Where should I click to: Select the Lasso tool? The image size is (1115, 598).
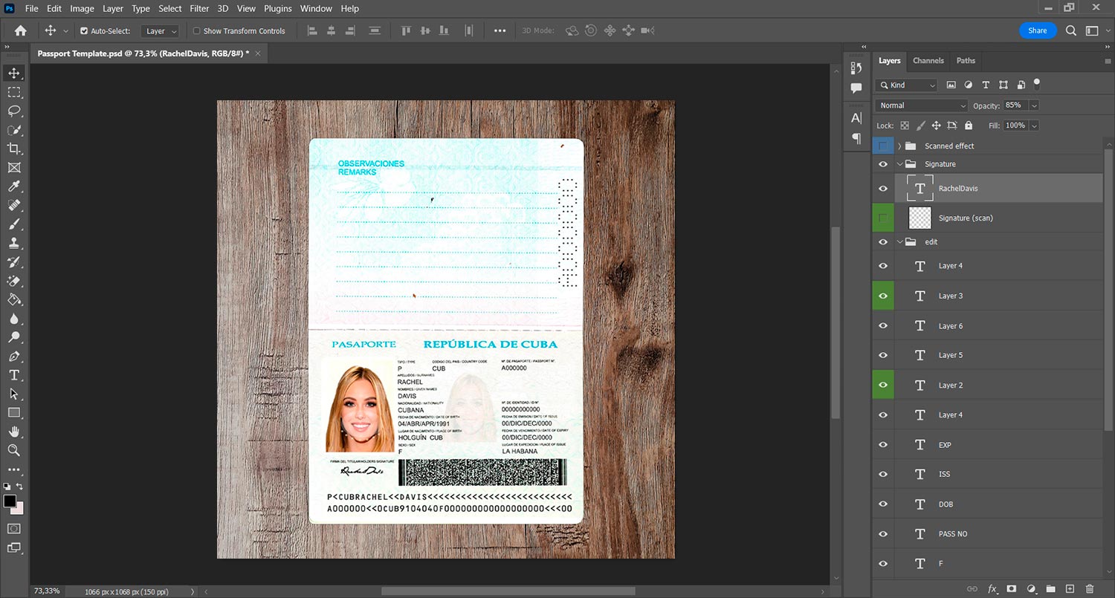click(x=14, y=111)
